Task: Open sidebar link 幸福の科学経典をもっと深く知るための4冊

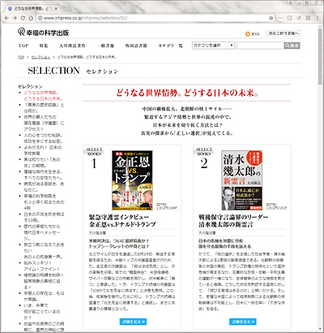Action: point(44,202)
